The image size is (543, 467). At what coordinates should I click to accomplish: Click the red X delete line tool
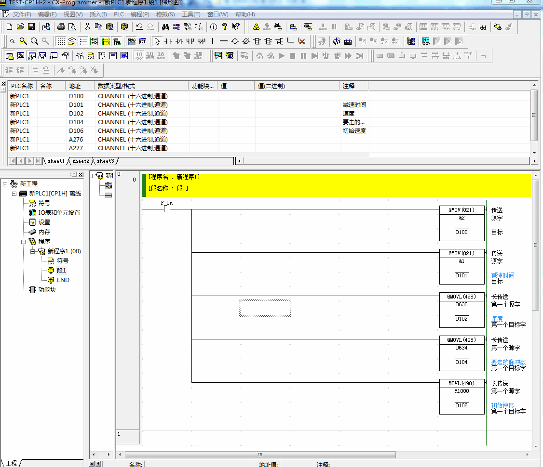(x=302, y=41)
